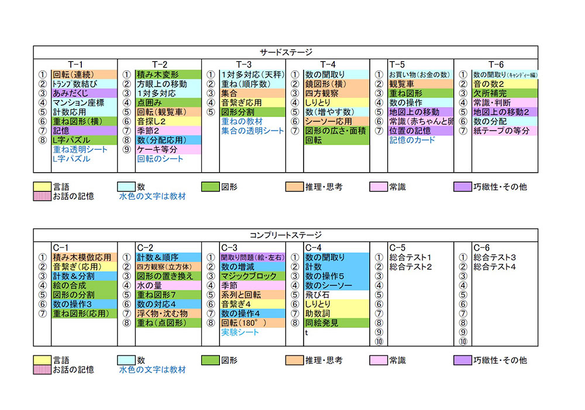Click the 音繋ぎ応用 cell
Image resolution: width=585 pixels, height=410 pixels.
[x=253, y=102]
